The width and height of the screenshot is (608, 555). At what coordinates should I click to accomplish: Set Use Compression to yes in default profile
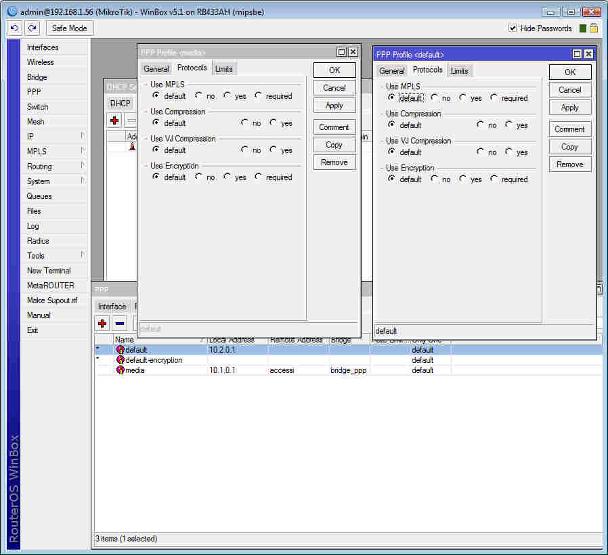[x=508, y=125]
